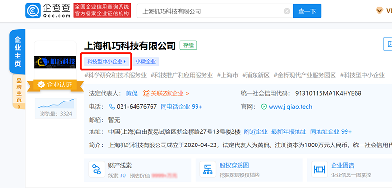392x188 pixels.
Task: Click the verified shield icon beside website
Action: point(264,107)
